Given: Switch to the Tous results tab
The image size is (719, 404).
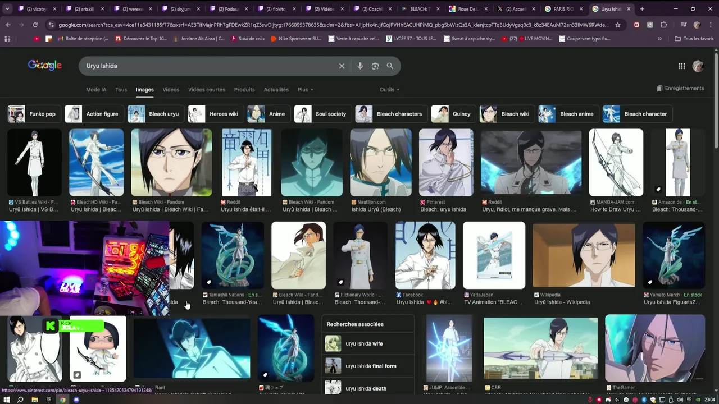Looking at the screenshot, I should [121, 90].
